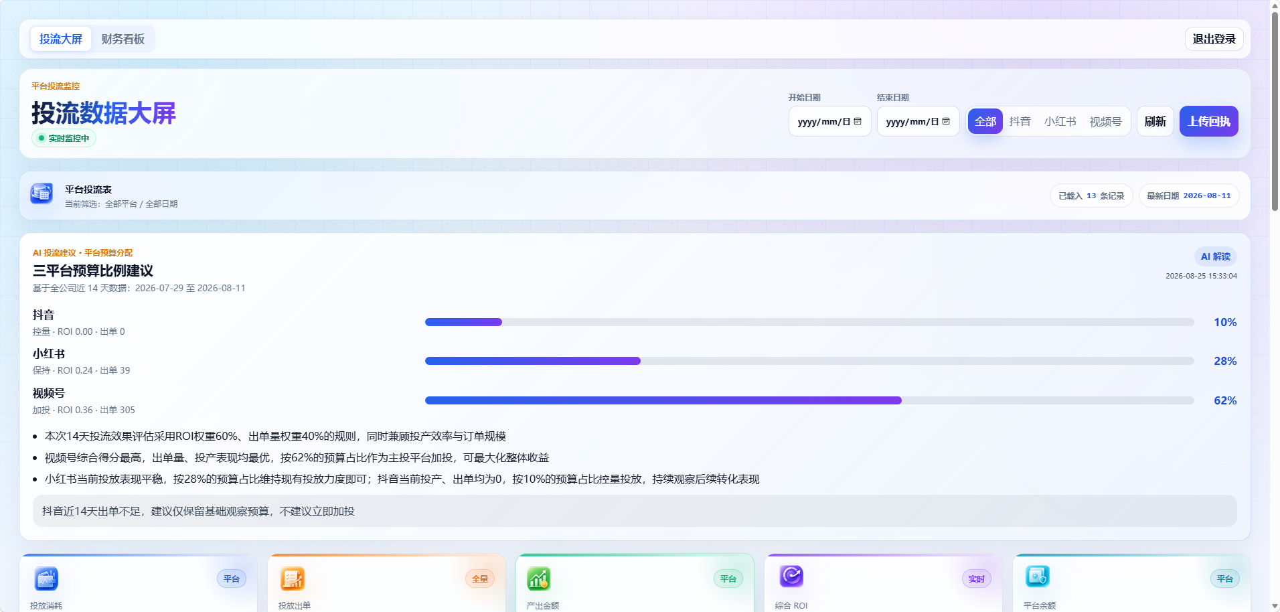Viewport: 1280px width, 612px height.
Task: Click the bullet about 视频号综合得分最高
Action: point(297,457)
